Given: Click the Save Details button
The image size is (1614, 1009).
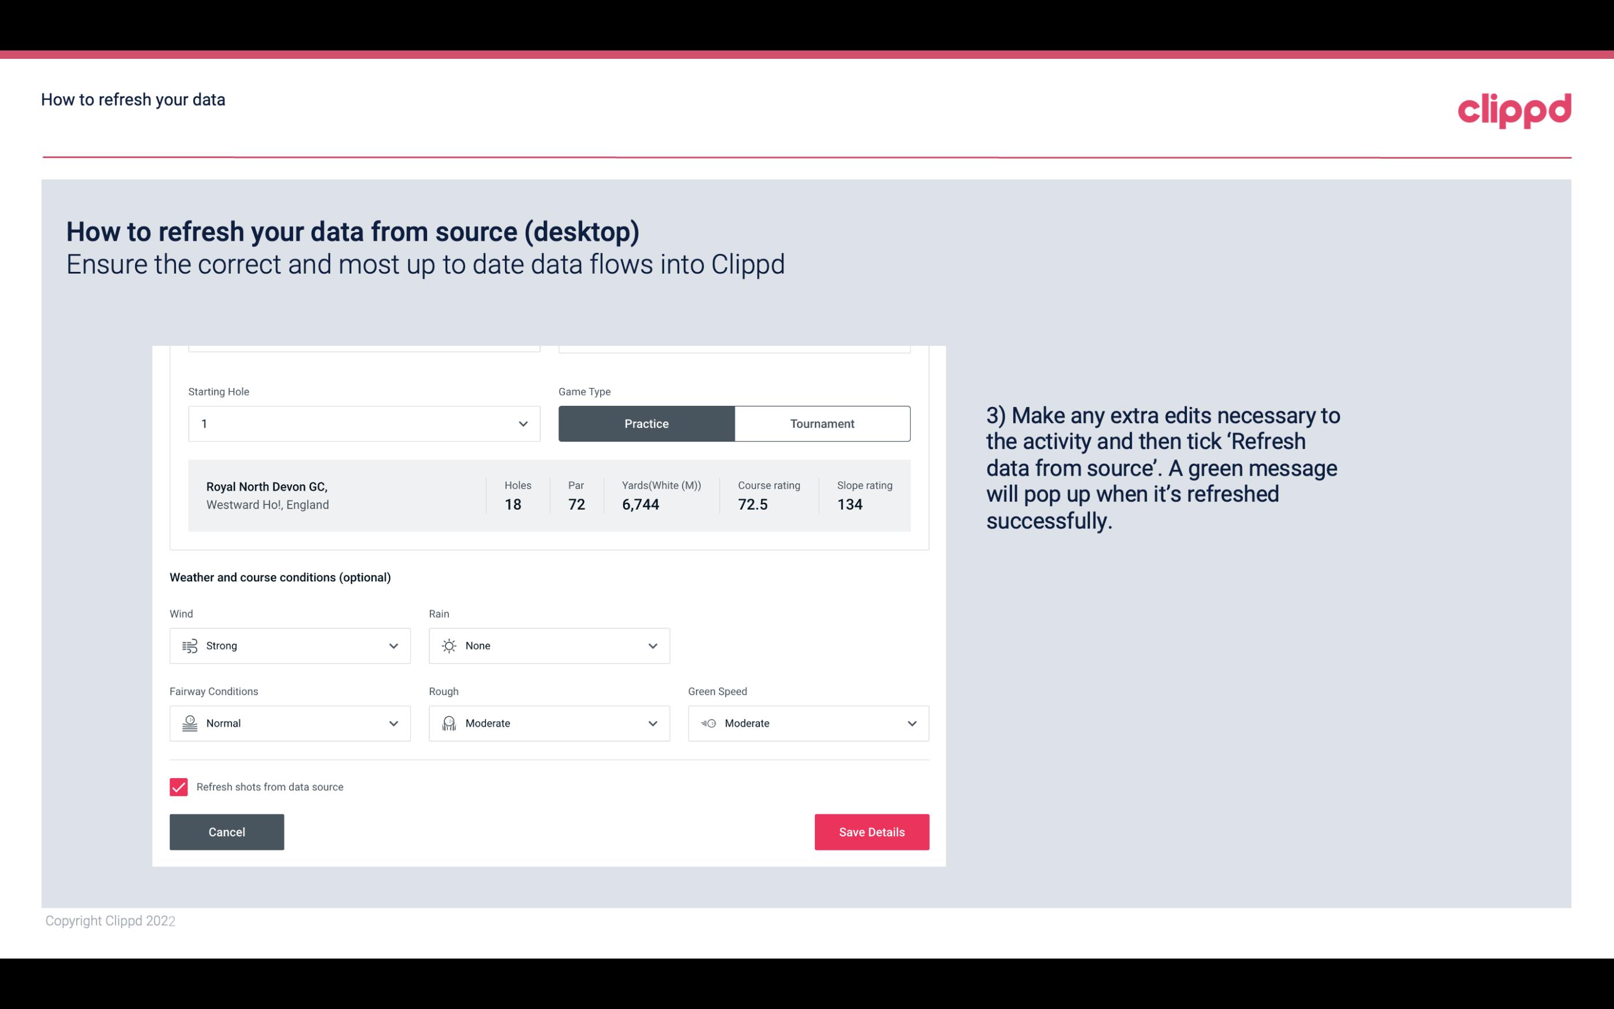Looking at the screenshot, I should coord(871,831).
